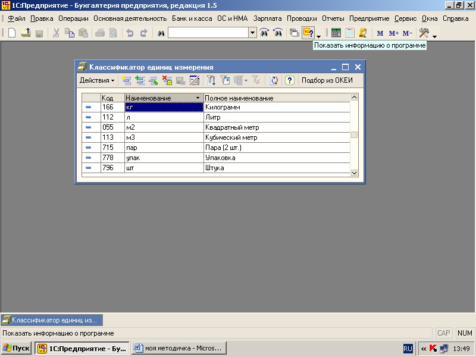
Task: Click the M memory button
Action: 380,33
